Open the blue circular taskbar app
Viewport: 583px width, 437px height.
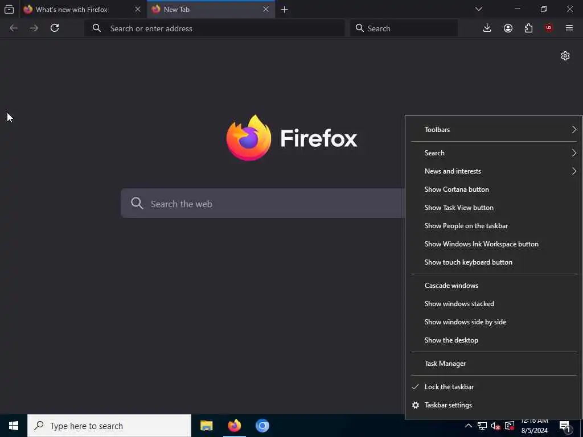pos(262,426)
